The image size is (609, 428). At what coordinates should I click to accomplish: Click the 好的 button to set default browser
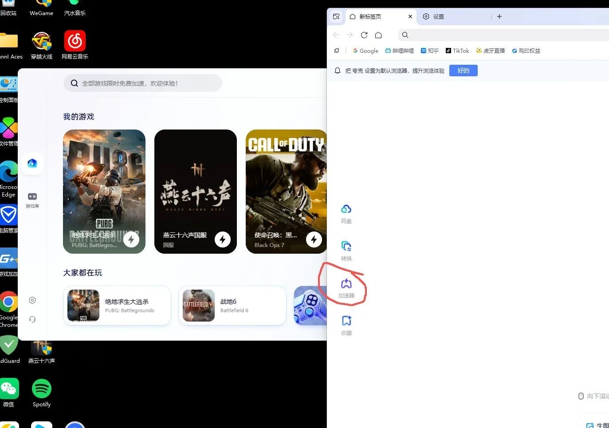click(464, 71)
